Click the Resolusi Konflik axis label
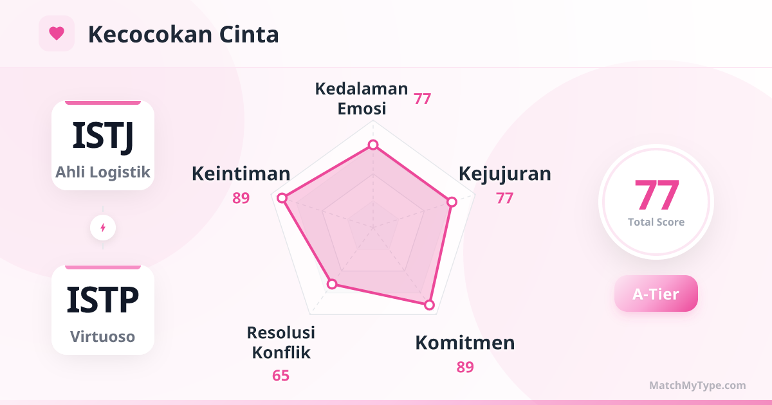This screenshot has height=405, width=772. point(281,343)
